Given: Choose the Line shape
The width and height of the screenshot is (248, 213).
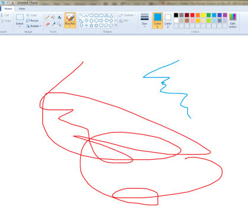Looking at the screenshot, I should pos(81,15).
